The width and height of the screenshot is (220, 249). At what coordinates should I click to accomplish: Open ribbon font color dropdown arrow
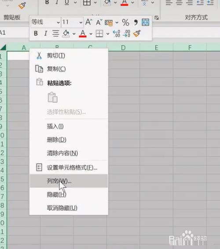132,3
